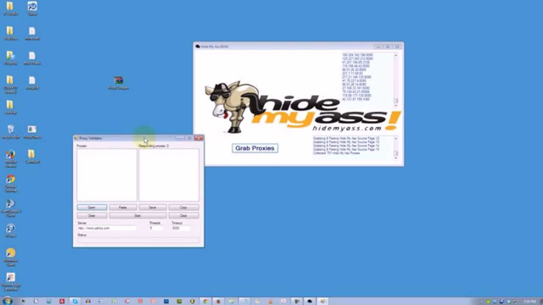
Task: Click Paste in Proxy Validator
Action: [x=123, y=208]
